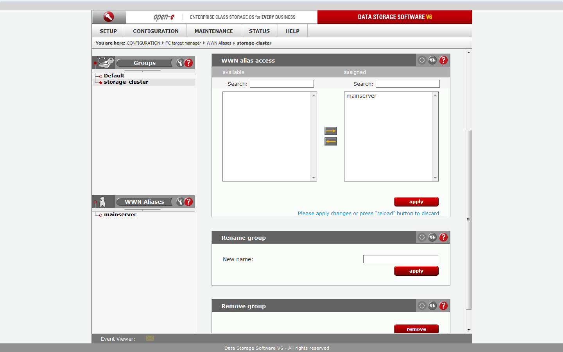Click reload icon in Rename group panel

point(432,237)
